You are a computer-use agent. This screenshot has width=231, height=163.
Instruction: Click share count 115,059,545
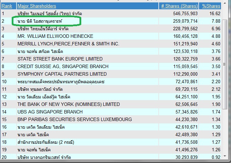tap(185, 66)
